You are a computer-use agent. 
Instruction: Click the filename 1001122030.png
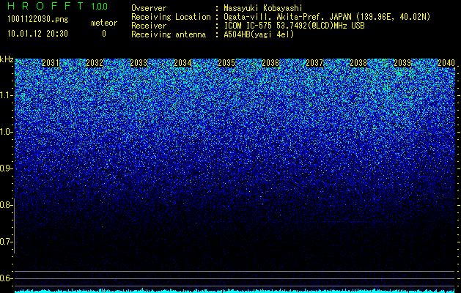(x=37, y=19)
